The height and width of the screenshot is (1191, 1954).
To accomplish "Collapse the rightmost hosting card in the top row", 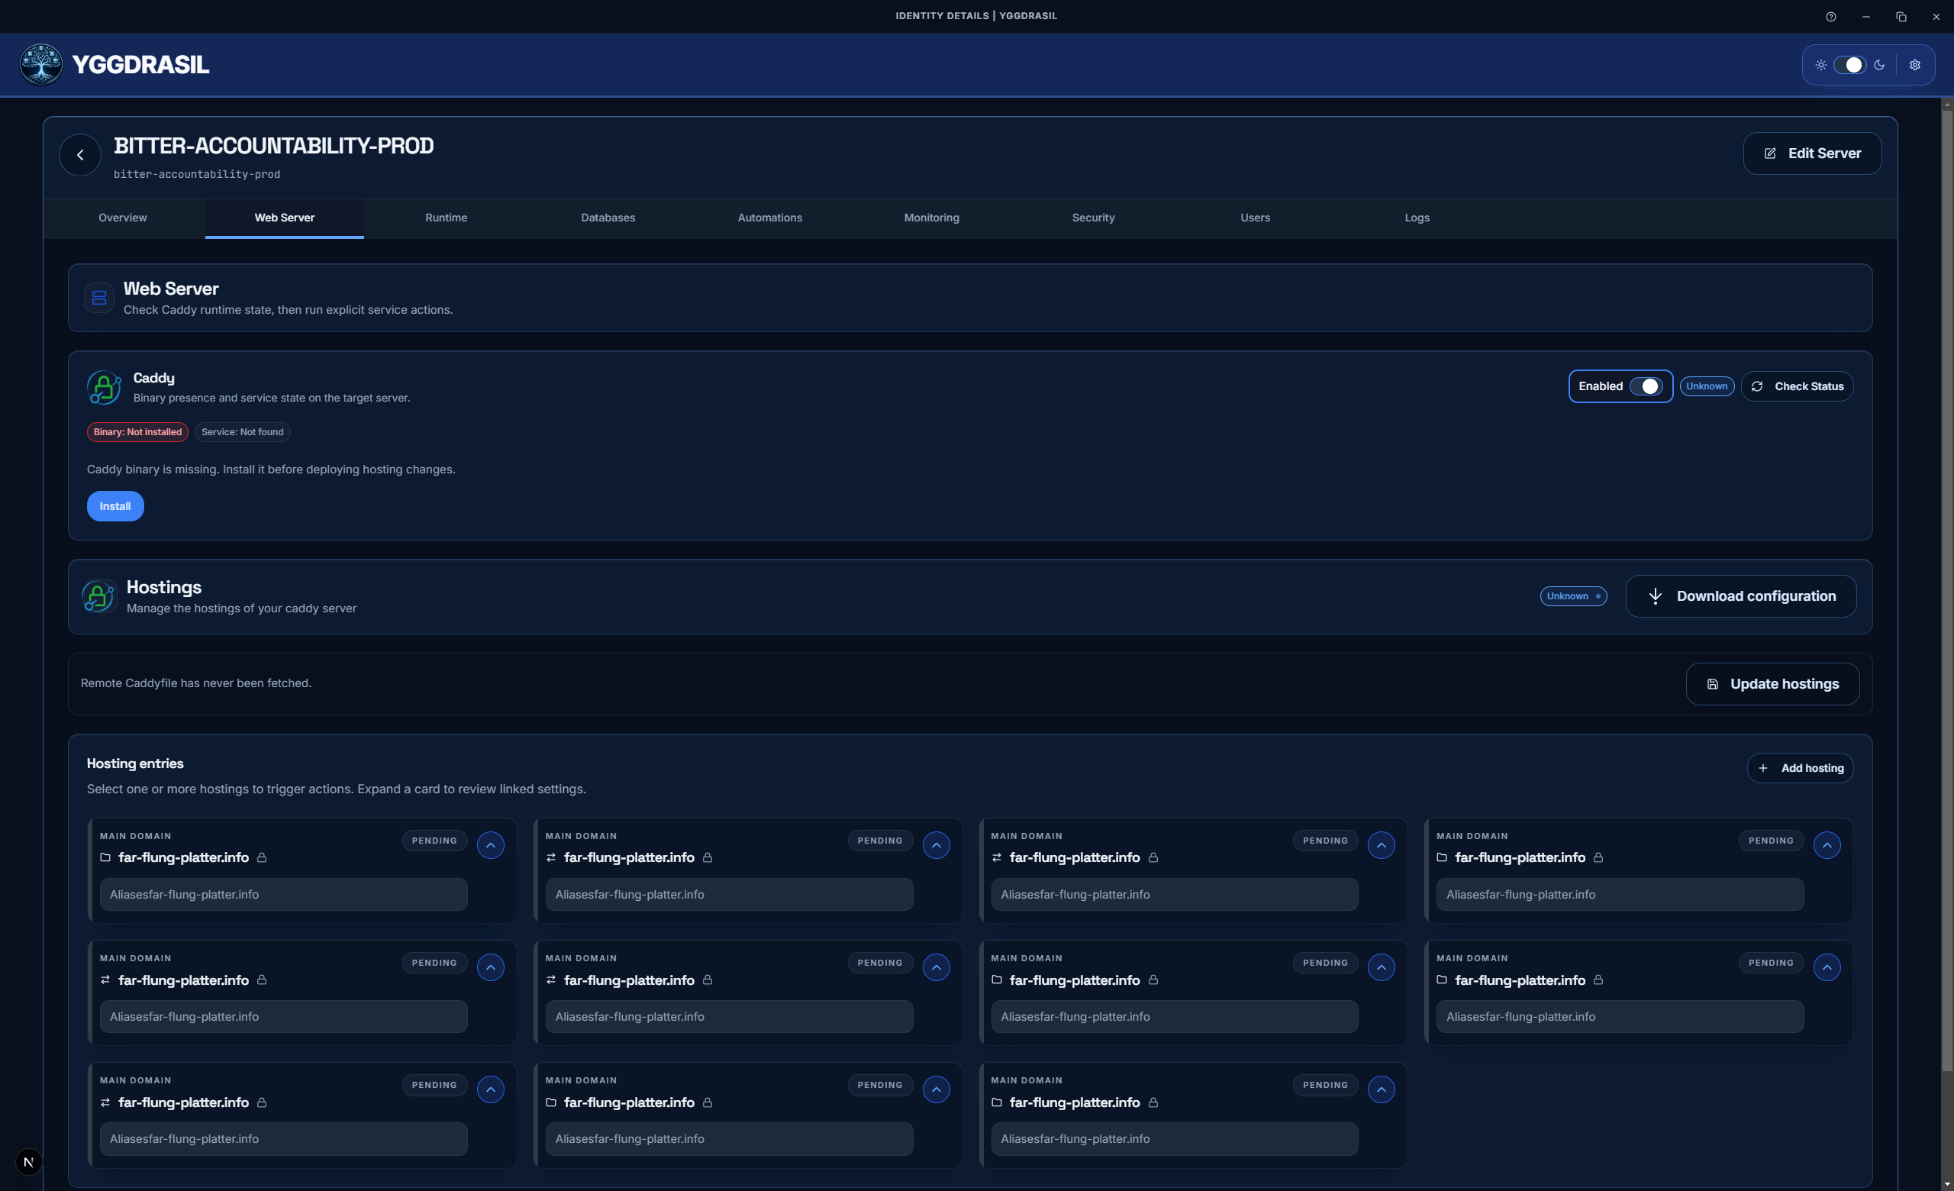I will [x=1827, y=845].
